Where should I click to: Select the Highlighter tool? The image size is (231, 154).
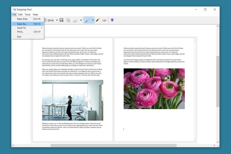point(98,20)
